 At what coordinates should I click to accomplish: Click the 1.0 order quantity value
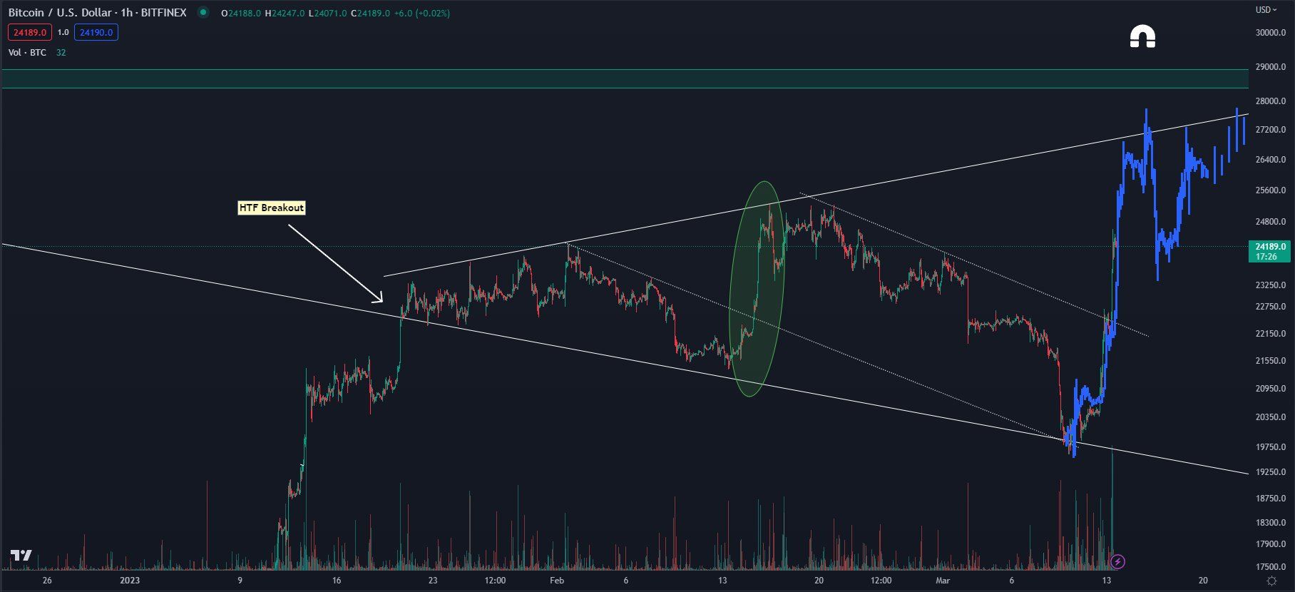(x=63, y=32)
